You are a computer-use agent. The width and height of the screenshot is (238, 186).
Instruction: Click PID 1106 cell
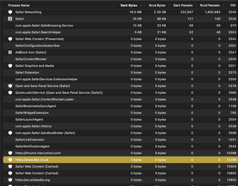coord(232,106)
